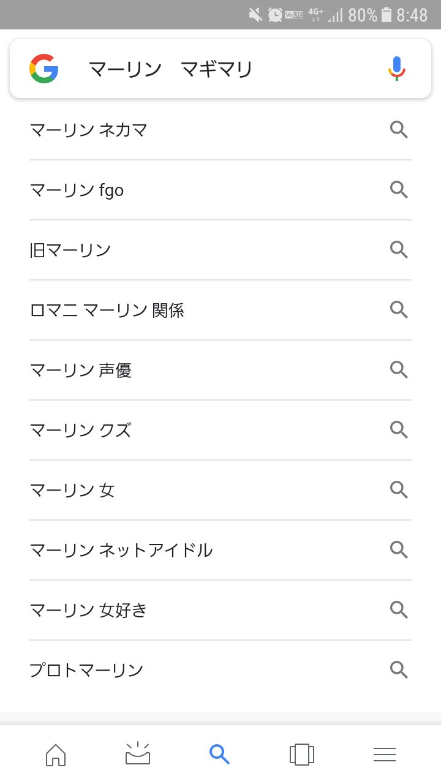Select the Search tab in bottom bar
Viewport: 441px width, 784px height.
(219, 754)
